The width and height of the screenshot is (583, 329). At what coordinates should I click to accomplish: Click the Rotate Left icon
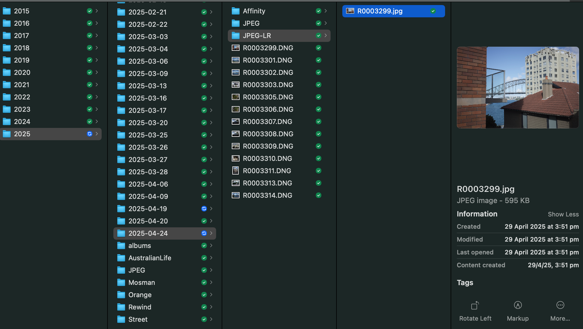pyautogui.click(x=475, y=305)
